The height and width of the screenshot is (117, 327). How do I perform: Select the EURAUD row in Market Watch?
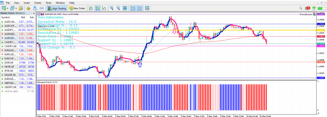[x=18, y=51]
